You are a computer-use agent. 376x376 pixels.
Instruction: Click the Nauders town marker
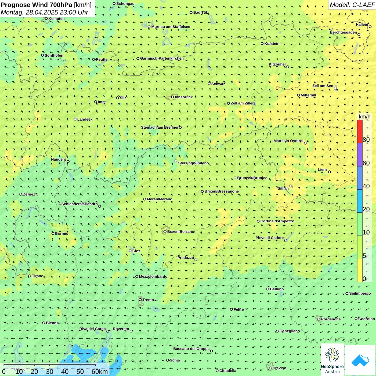click(x=68, y=162)
